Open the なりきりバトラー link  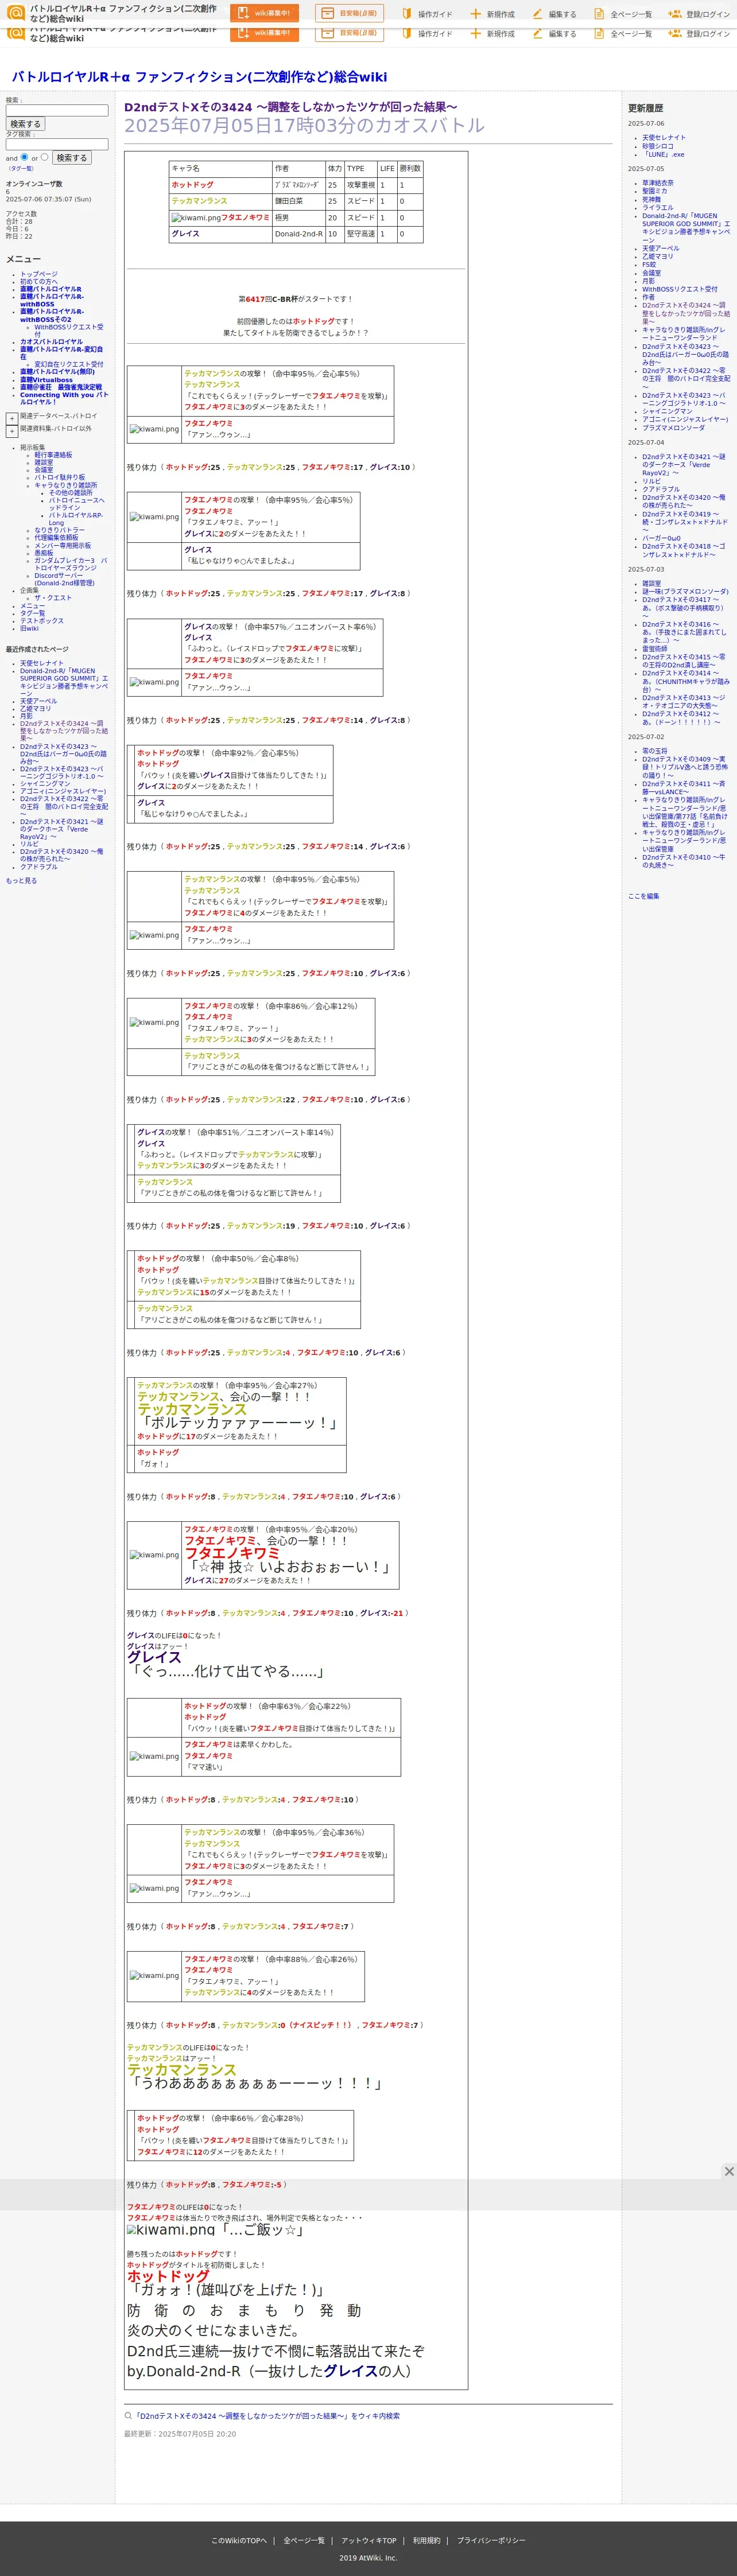coord(59,530)
